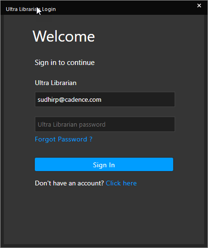Click the 'Ultra Librarian' label above email
The width and height of the screenshot is (208, 248).
coord(56,83)
